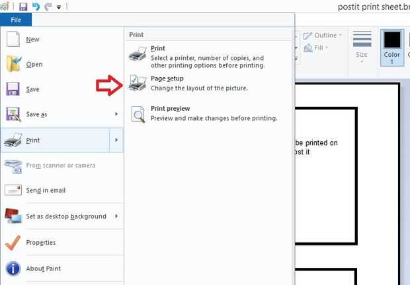
Task: Click the blank page New icon
Action: point(13,39)
